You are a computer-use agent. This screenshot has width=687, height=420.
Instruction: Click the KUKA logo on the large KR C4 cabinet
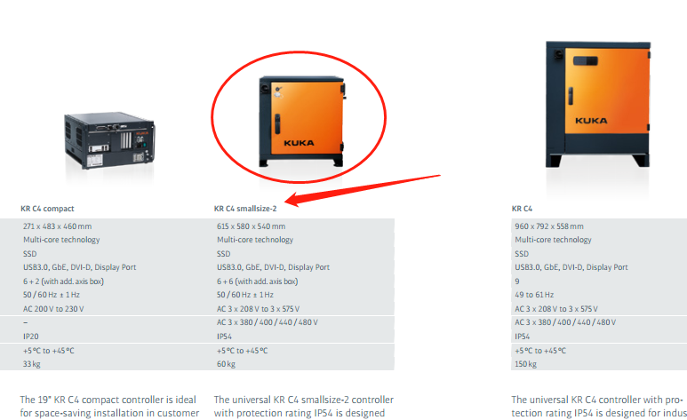(x=591, y=121)
